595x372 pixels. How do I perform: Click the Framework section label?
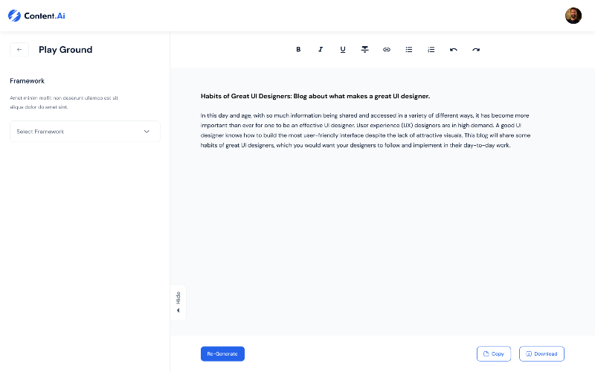tap(27, 81)
